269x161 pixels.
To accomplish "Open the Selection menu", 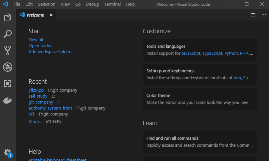I will (x=47, y=4).
